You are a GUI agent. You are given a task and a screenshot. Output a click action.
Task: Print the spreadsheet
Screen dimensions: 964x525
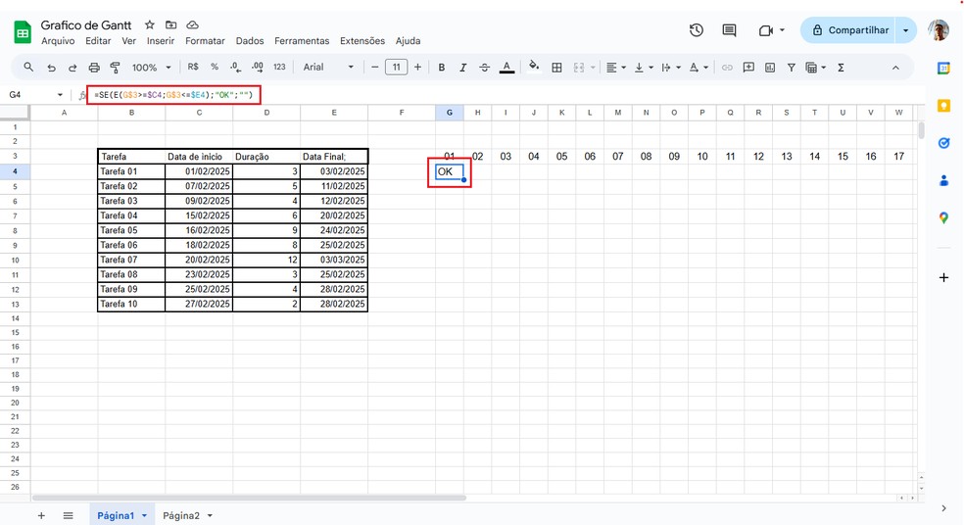[x=94, y=68]
